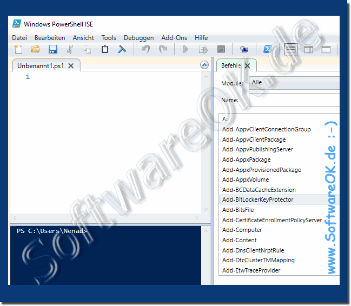Close the Unbenannt1.ps1 tab
351x306 pixels.
(x=71, y=66)
